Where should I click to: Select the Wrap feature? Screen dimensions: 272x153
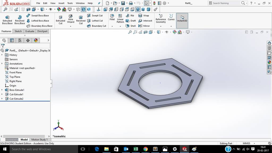pos(144,16)
